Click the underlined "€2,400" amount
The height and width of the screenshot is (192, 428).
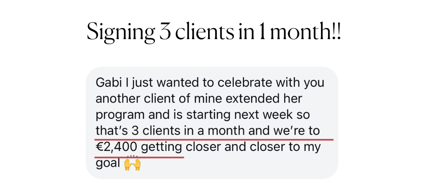[117, 147]
